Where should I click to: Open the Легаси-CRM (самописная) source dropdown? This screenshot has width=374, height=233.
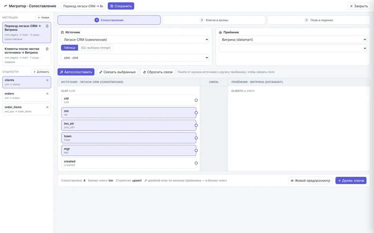click(x=135, y=40)
